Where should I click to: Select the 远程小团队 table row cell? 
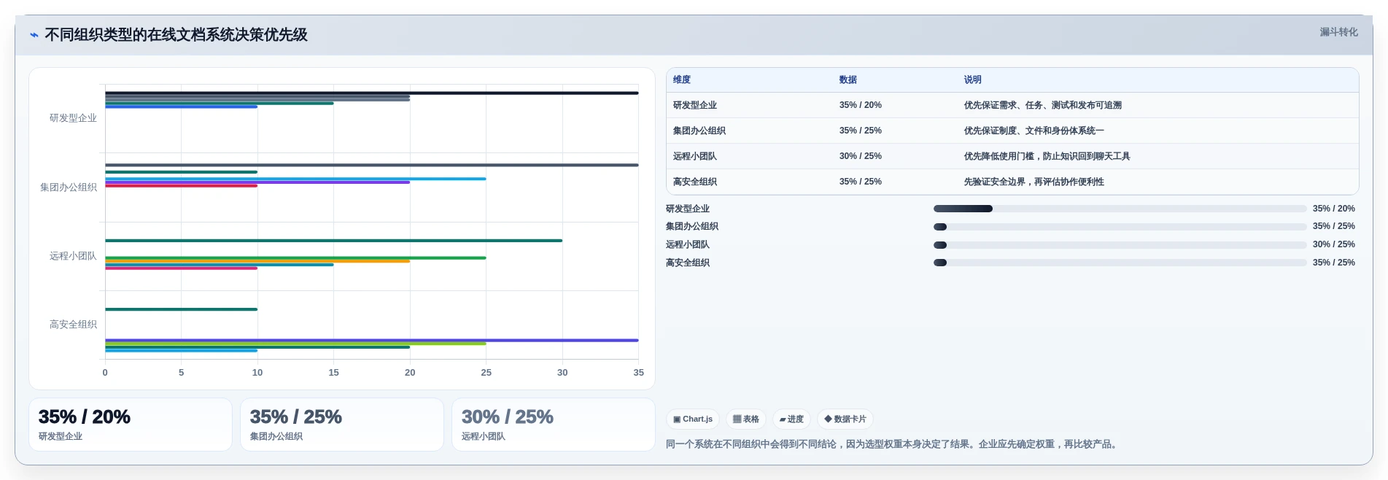(695, 156)
